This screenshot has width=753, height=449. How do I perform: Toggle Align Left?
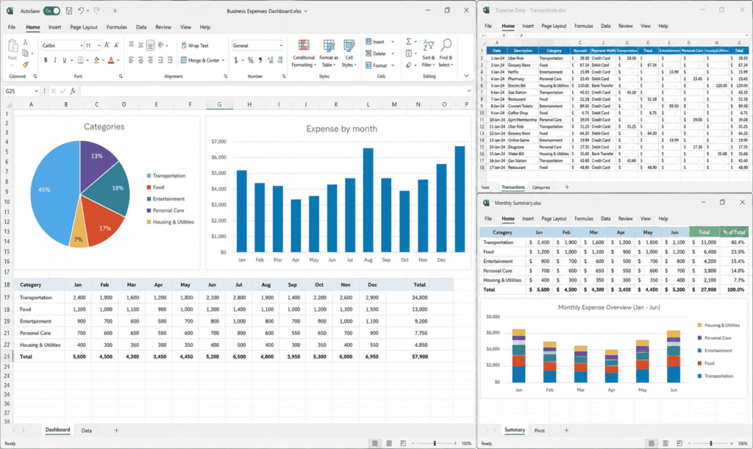131,60
